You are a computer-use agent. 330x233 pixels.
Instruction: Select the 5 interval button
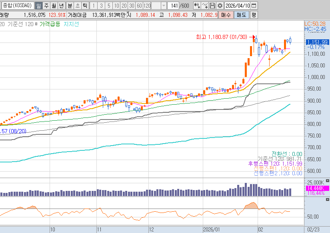click(109, 6)
